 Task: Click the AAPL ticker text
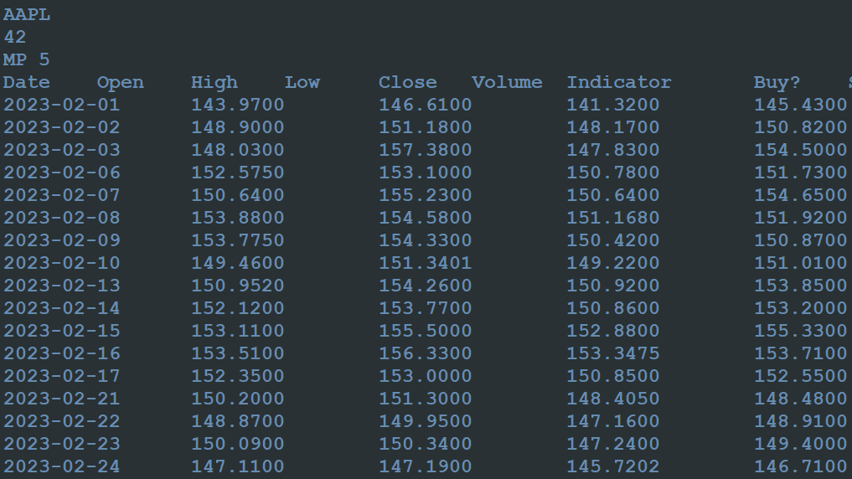pyautogui.click(x=27, y=15)
